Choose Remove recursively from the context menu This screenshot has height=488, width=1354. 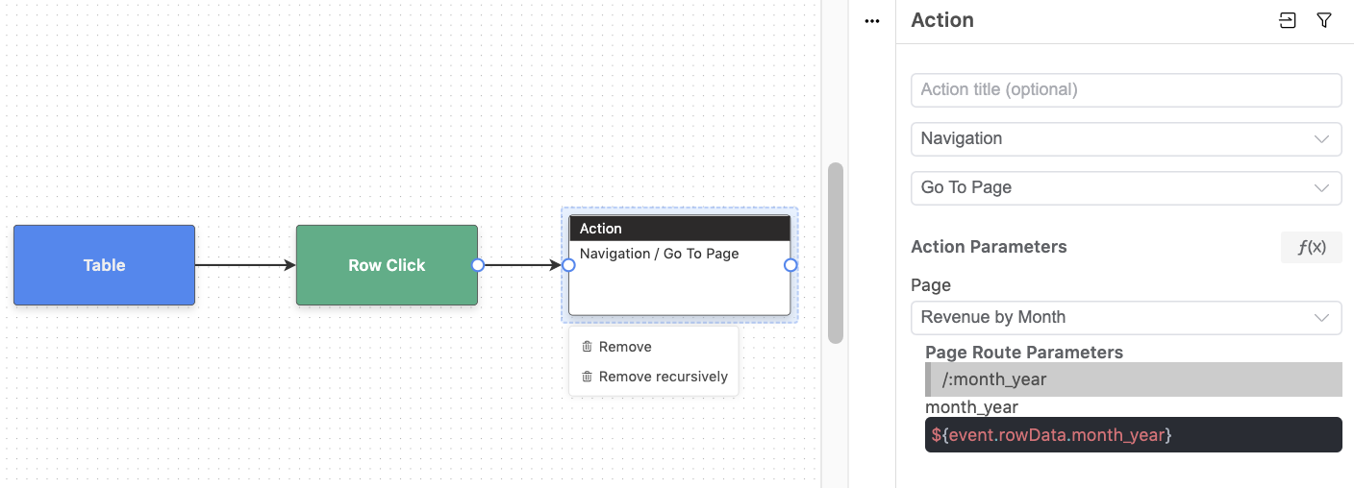[x=662, y=377]
